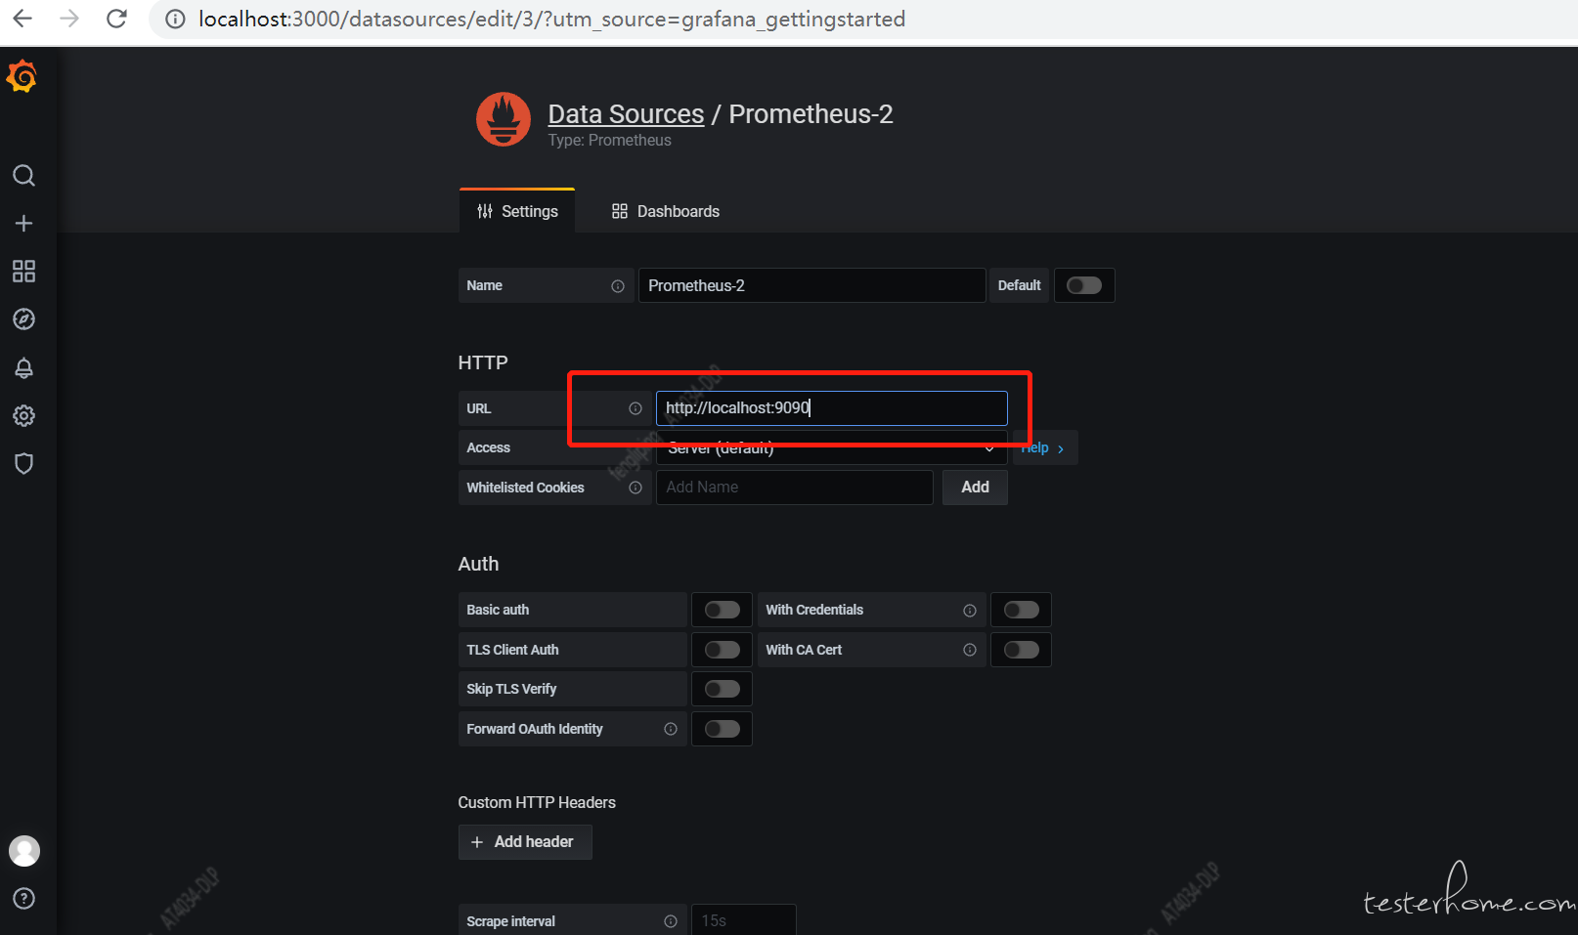Click the HTTP URL input field

pyautogui.click(x=832, y=408)
